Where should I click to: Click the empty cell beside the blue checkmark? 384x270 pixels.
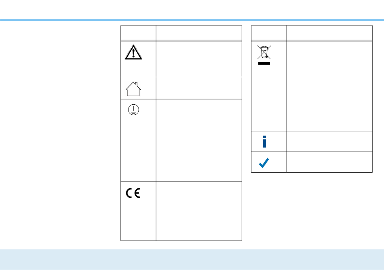click(x=329, y=162)
